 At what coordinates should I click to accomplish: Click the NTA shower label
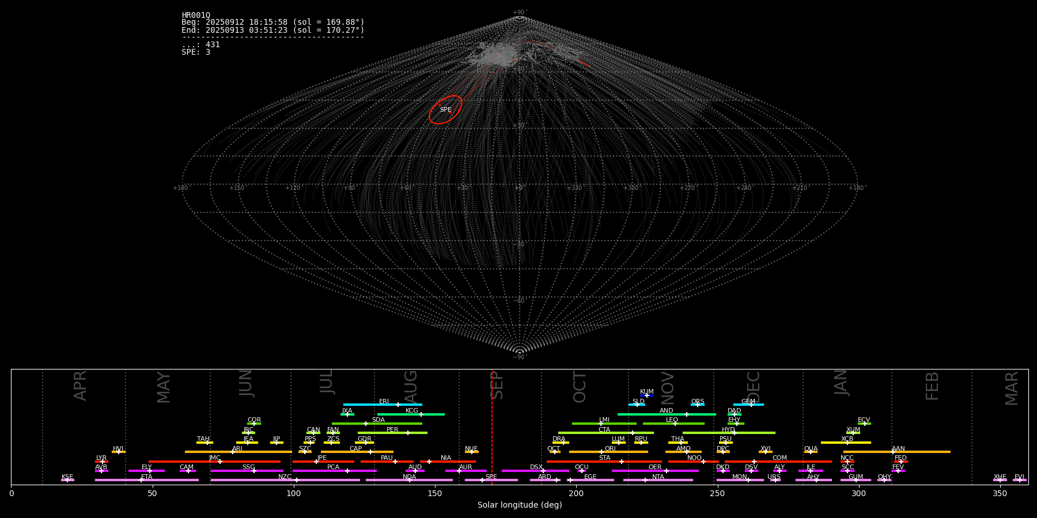point(658,477)
